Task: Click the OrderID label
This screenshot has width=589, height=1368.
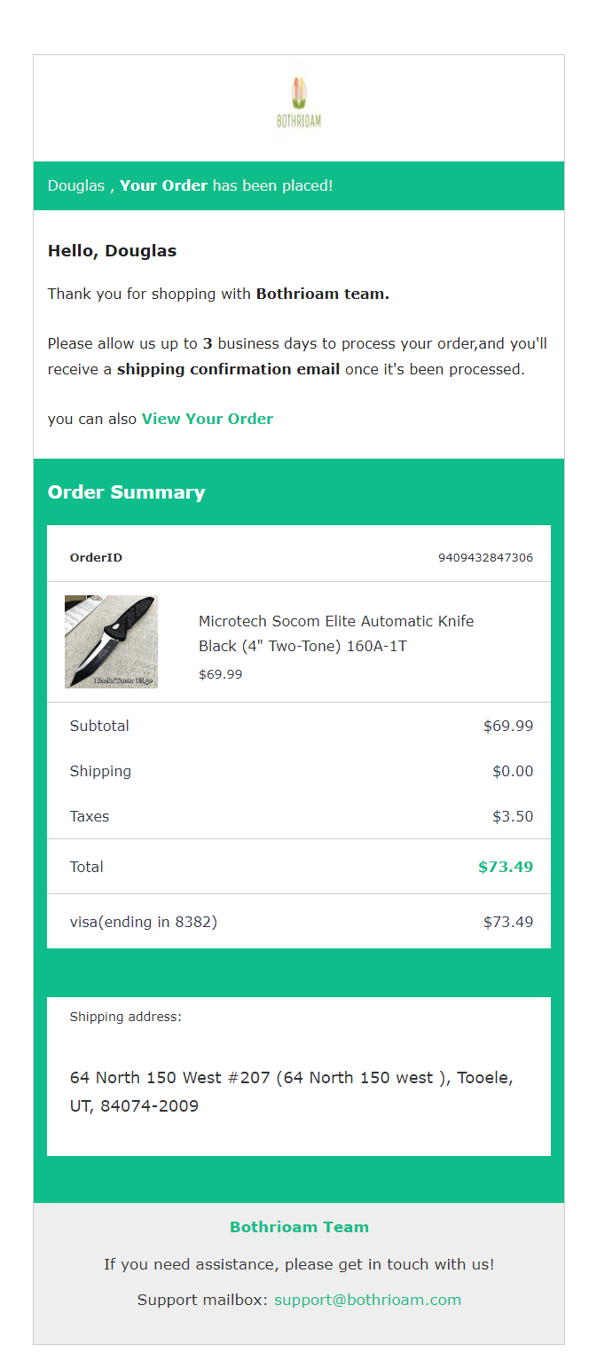Action: point(96,558)
